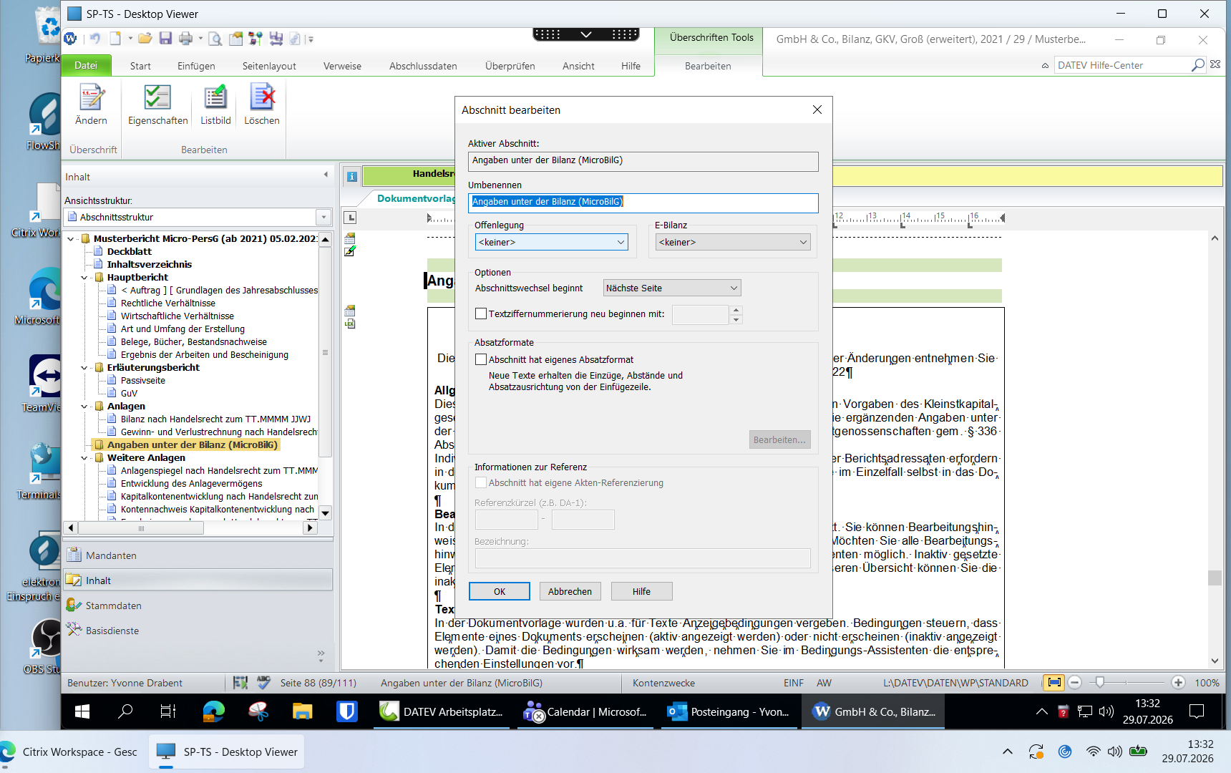The width and height of the screenshot is (1231, 773).
Task: Click zoom in plus button
Action: click(x=1178, y=683)
